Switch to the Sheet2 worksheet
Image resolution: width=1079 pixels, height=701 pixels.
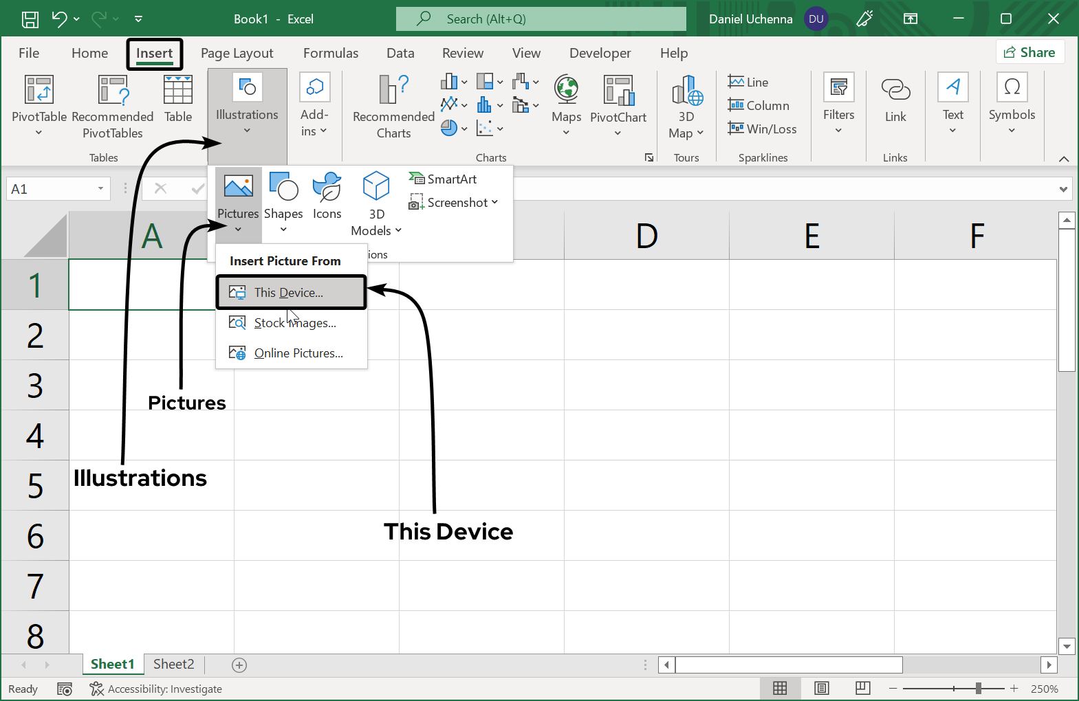173,664
